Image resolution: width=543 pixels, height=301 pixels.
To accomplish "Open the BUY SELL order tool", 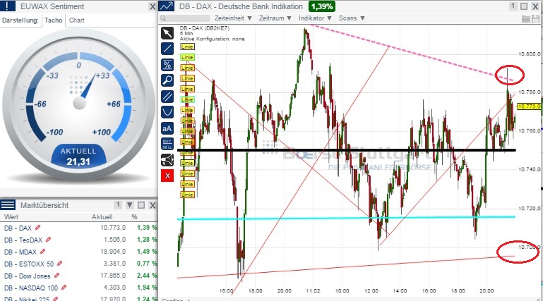I will click(x=167, y=144).
